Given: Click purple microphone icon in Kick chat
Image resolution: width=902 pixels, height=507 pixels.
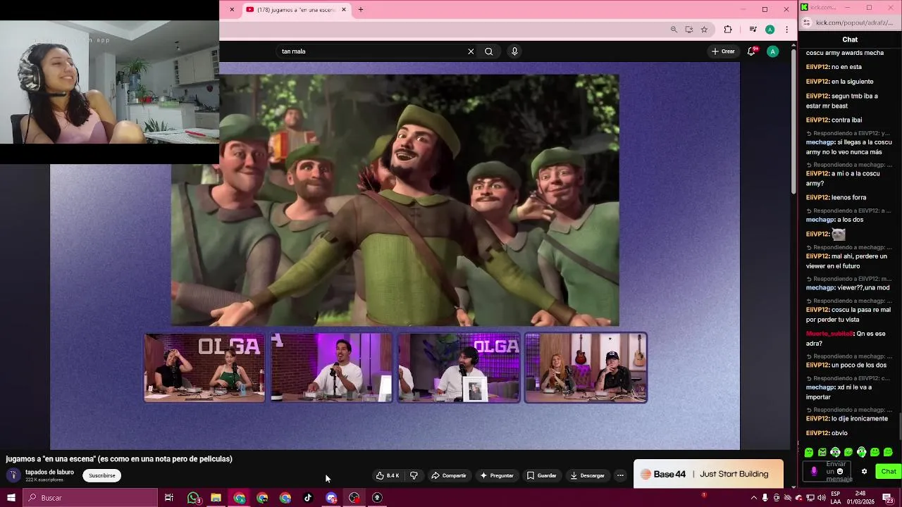Looking at the screenshot, I should tap(814, 471).
